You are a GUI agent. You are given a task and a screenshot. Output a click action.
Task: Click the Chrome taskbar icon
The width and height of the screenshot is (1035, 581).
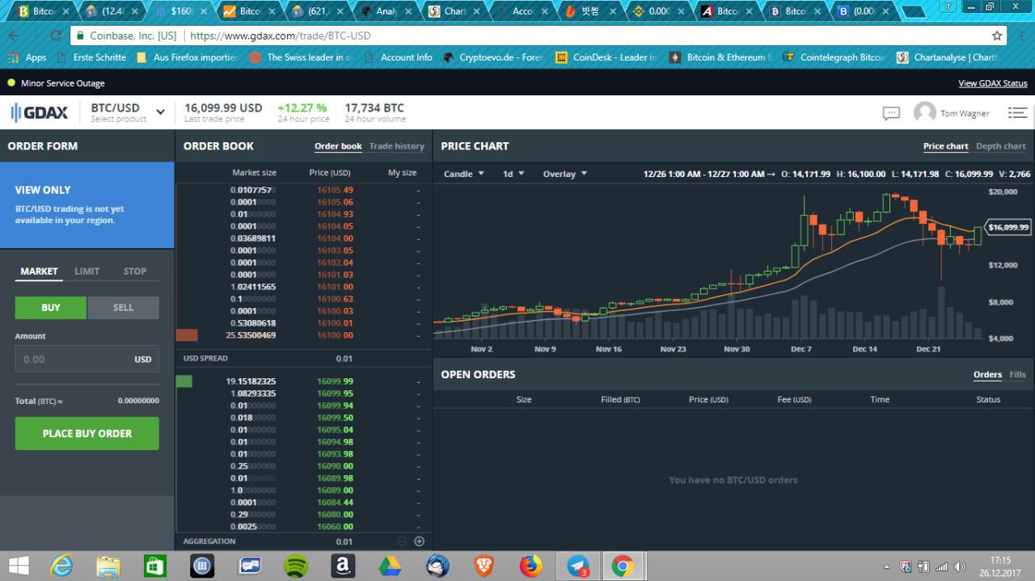[x=623, y=566]
